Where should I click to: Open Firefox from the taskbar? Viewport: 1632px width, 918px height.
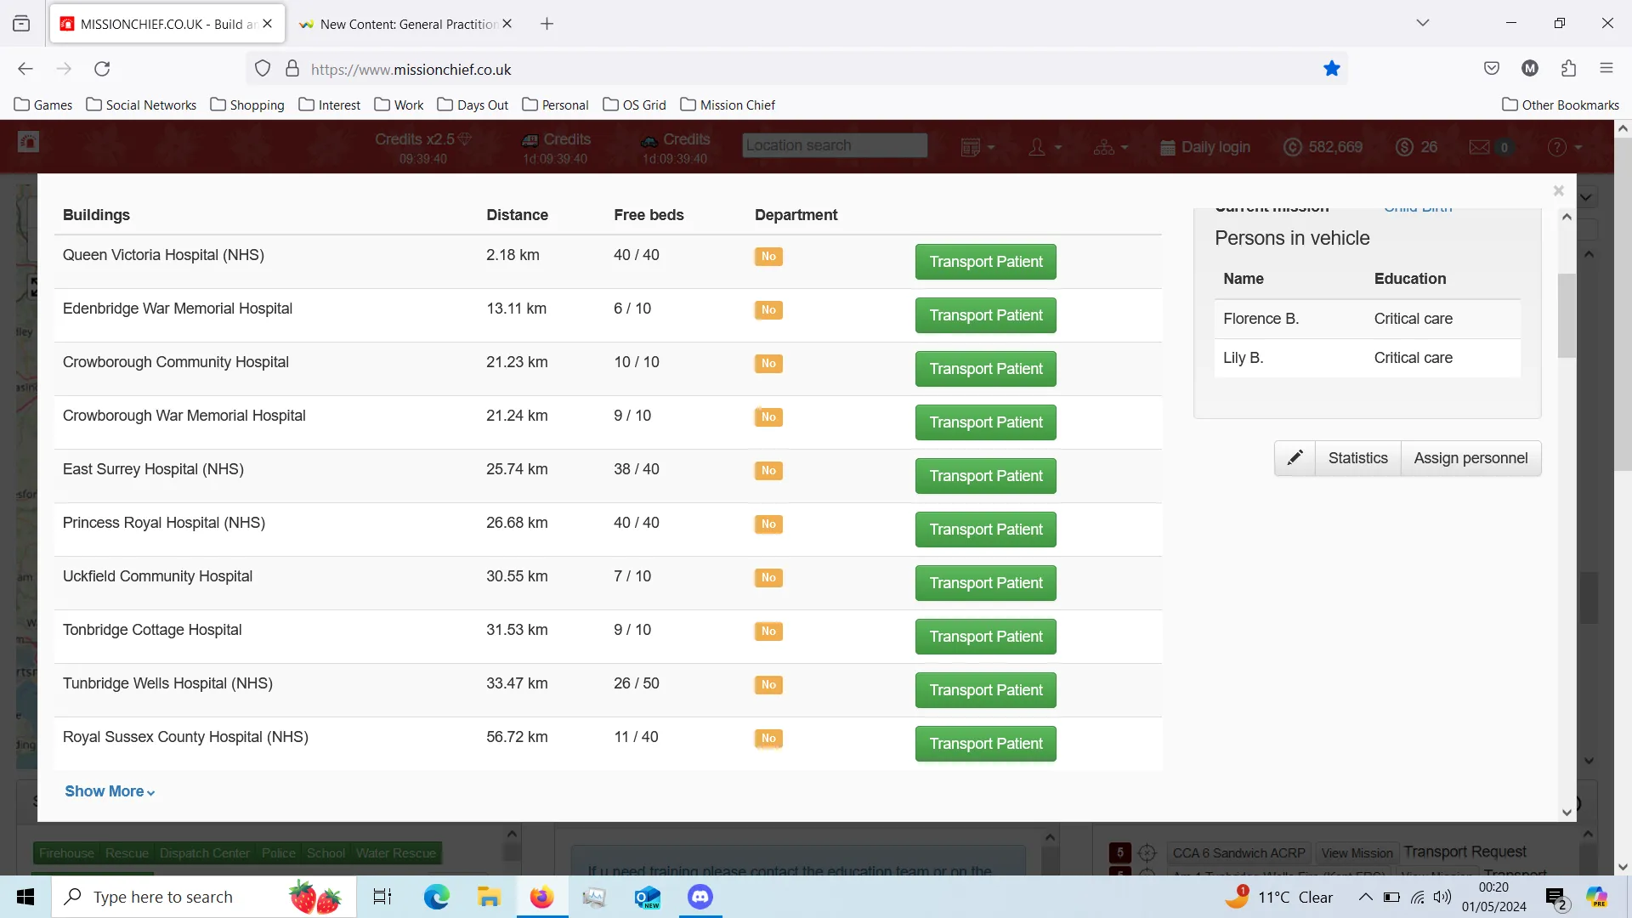coord(541,897)
